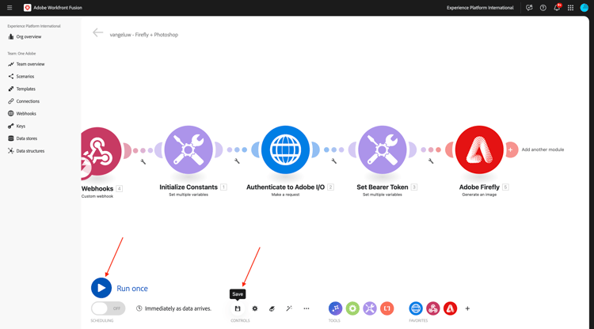Click the scenario title 'vangeluw - Firefly + Photoshop'
The height and width of the screenshot is (329, 594).
144,35
